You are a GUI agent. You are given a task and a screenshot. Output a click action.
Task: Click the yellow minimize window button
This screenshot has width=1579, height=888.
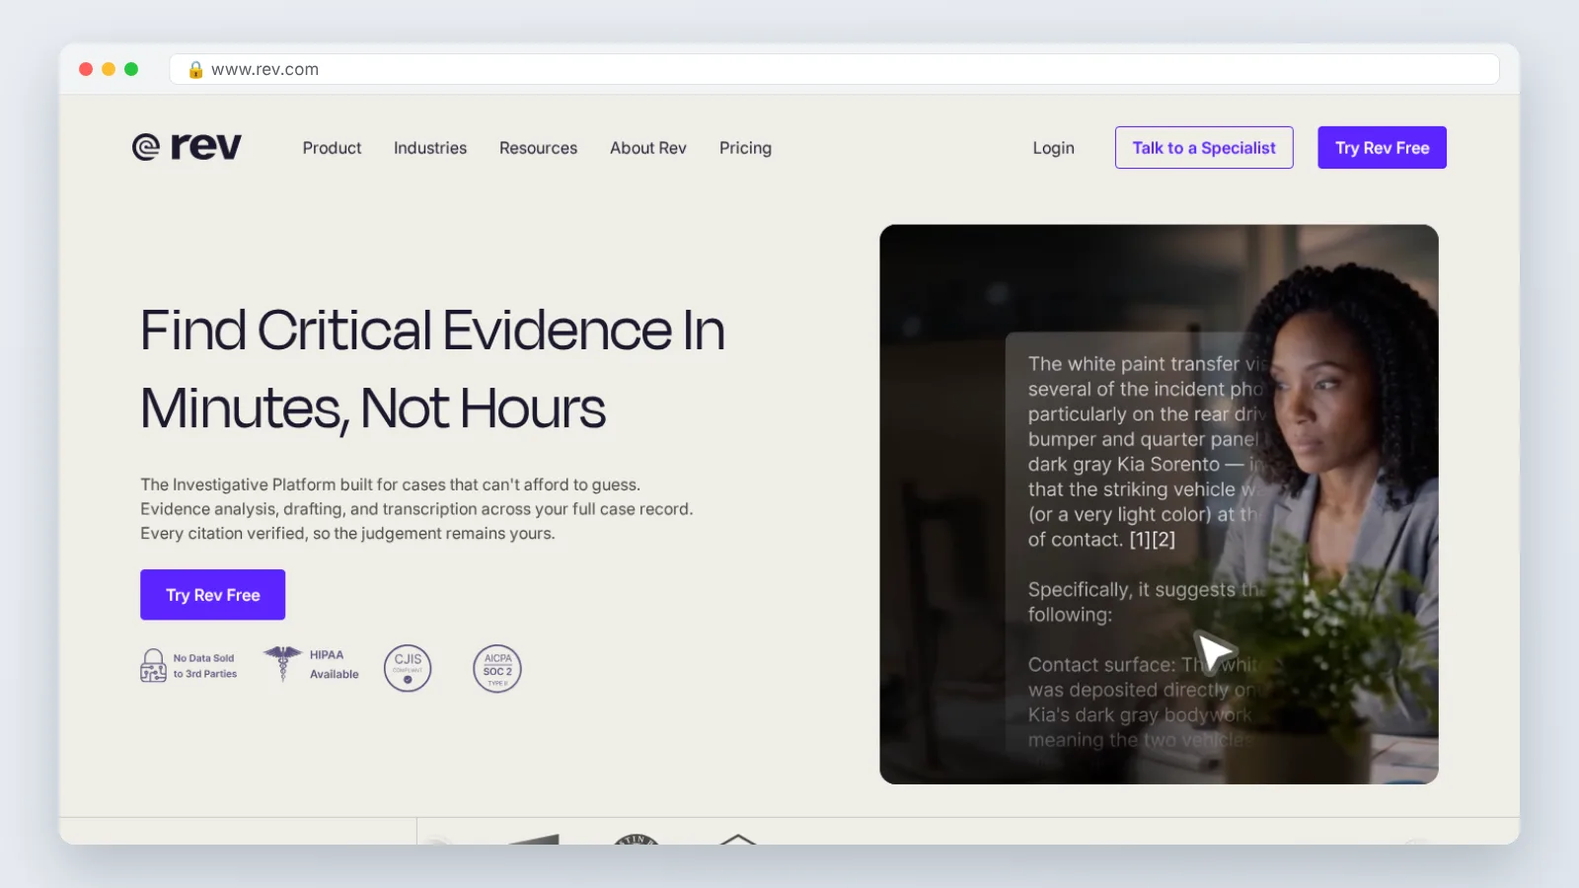pos(109,69)
